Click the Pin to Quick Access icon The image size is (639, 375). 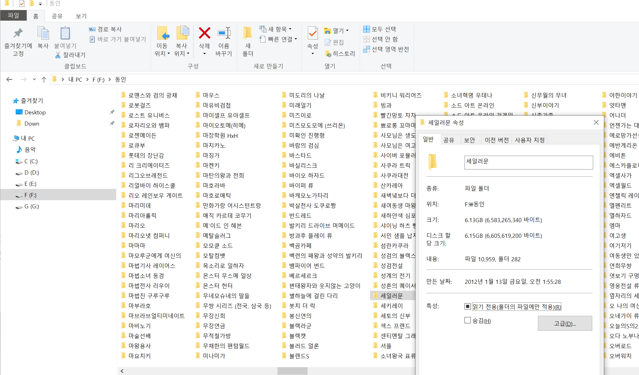18,33
